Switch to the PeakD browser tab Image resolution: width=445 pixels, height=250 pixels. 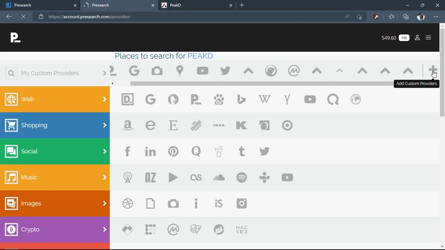coord(196,5)
